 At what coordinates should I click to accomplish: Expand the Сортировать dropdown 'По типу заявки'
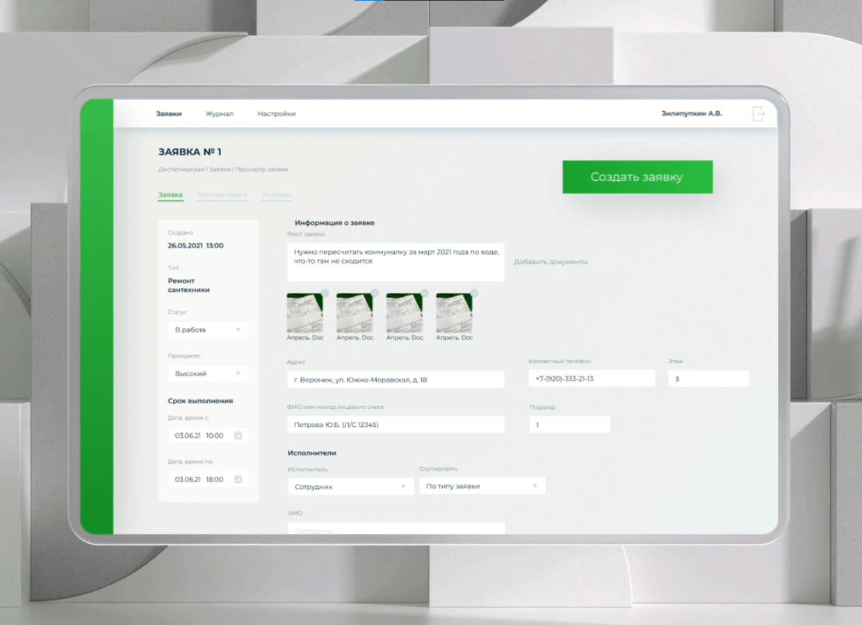point(482,486)
